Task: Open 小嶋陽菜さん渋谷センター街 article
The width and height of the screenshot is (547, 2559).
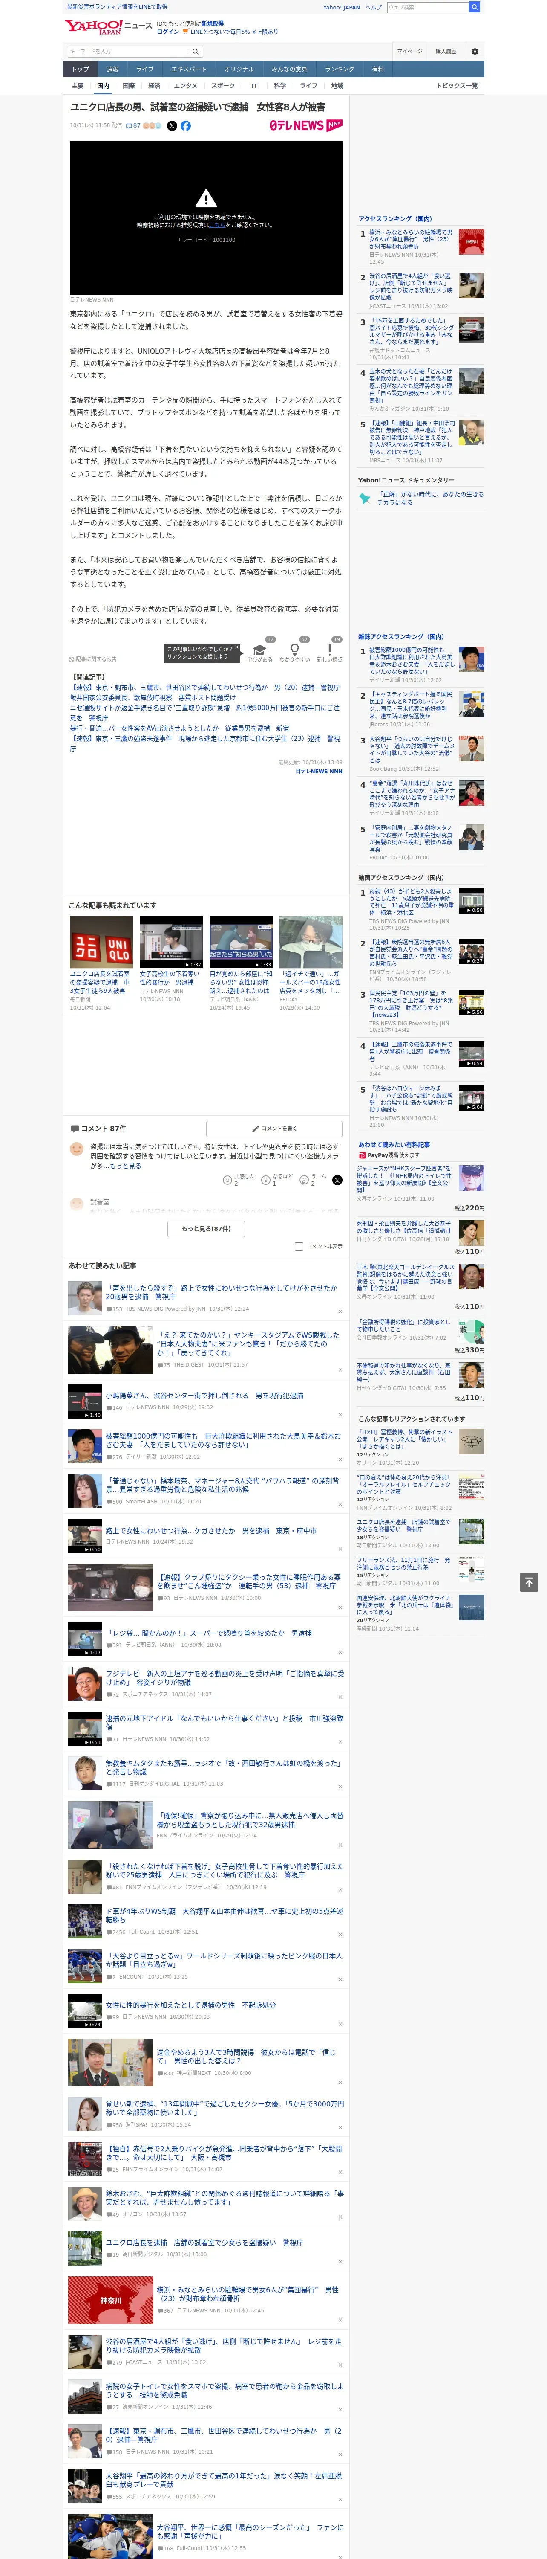Action: tap(204, 1396)
